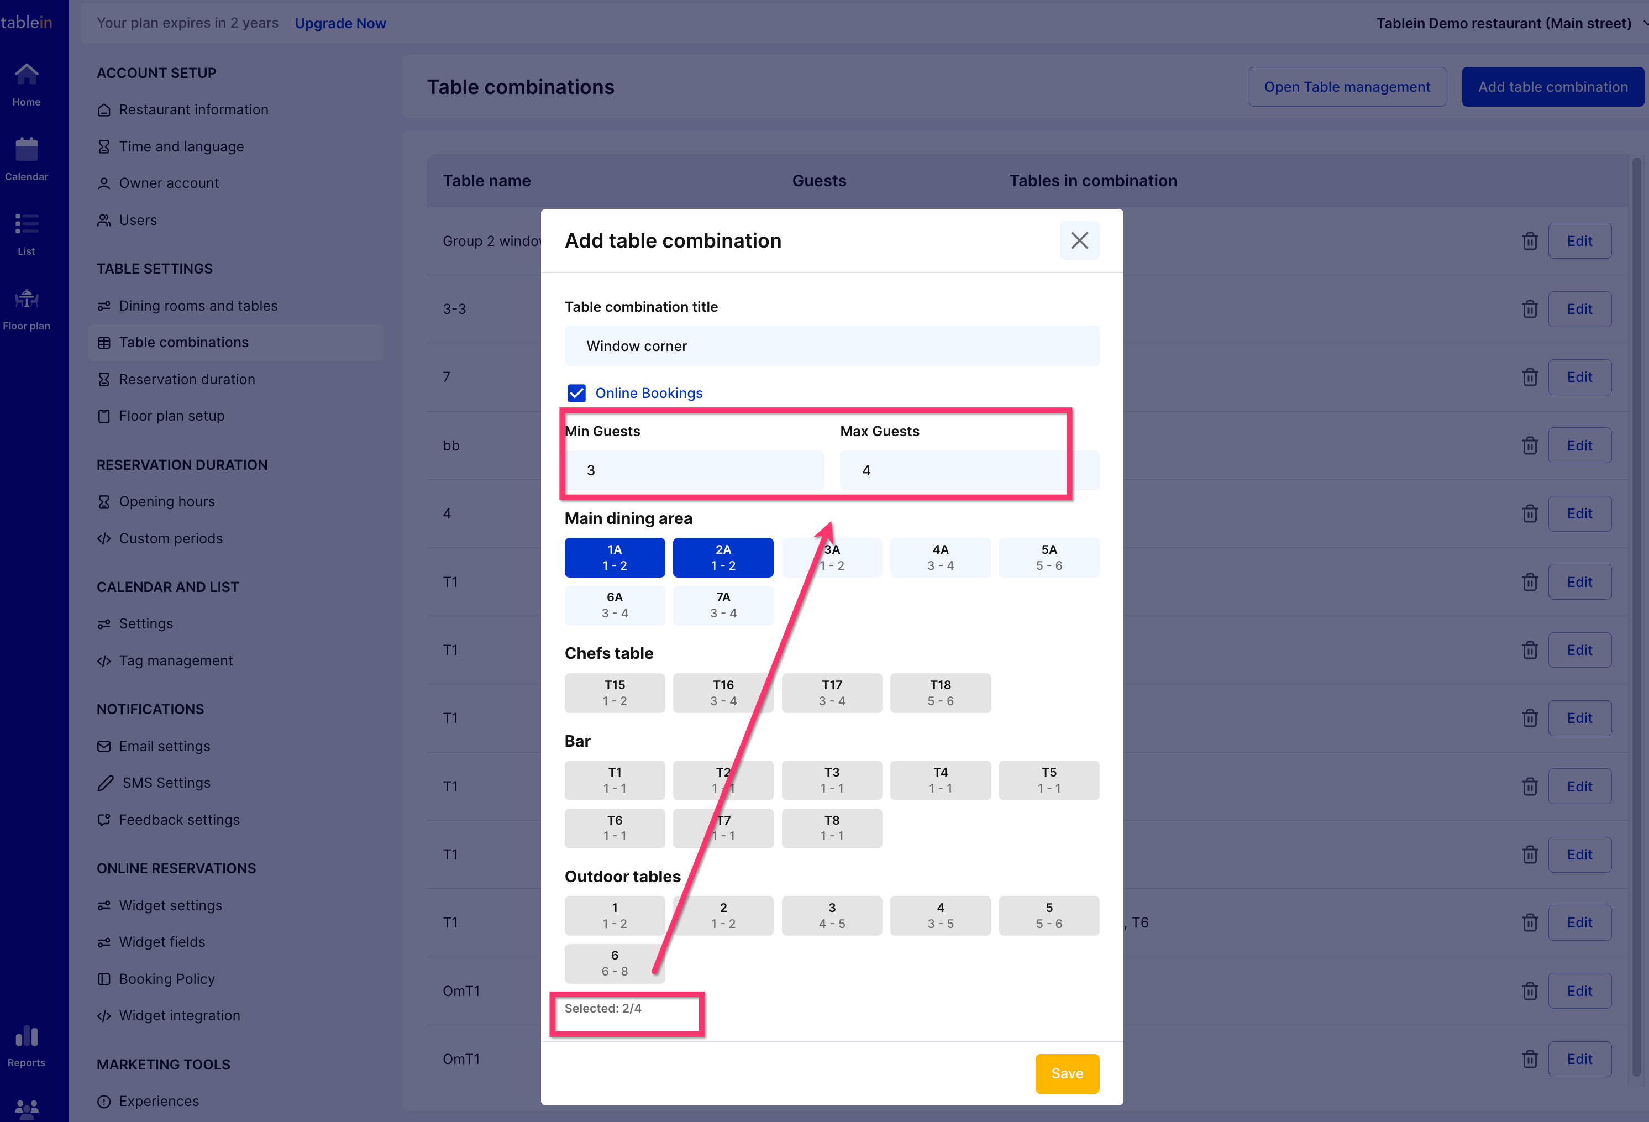The image size is (1649, 1122).
Task: Select table 7A in Main dining area
Action: pos(723,605)
